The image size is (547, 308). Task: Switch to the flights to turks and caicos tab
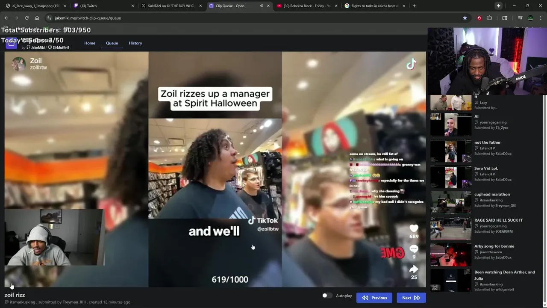tap(375, 6)
